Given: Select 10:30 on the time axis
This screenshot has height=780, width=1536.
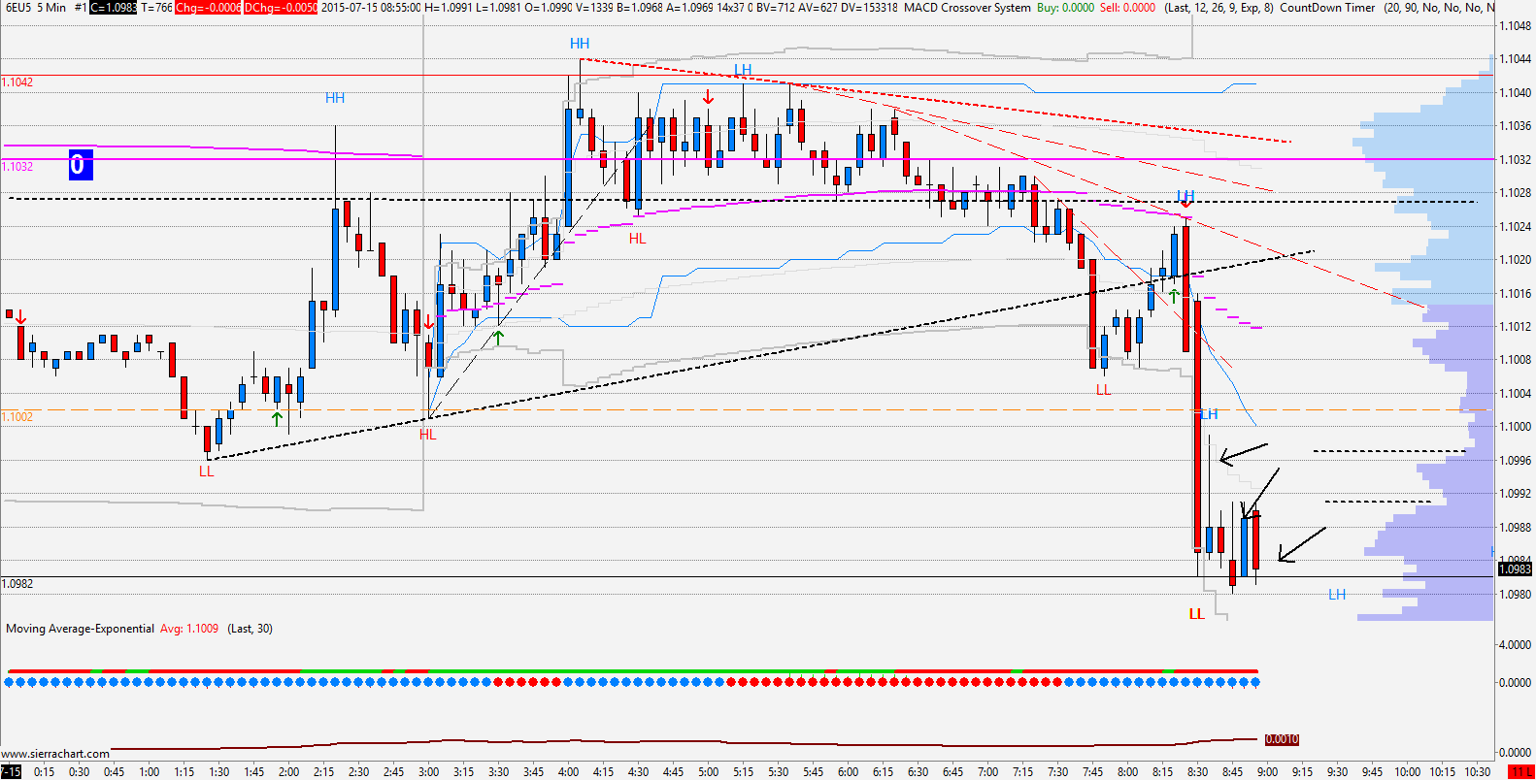Looking at the screenshot, I should [x=1478, y=772].
